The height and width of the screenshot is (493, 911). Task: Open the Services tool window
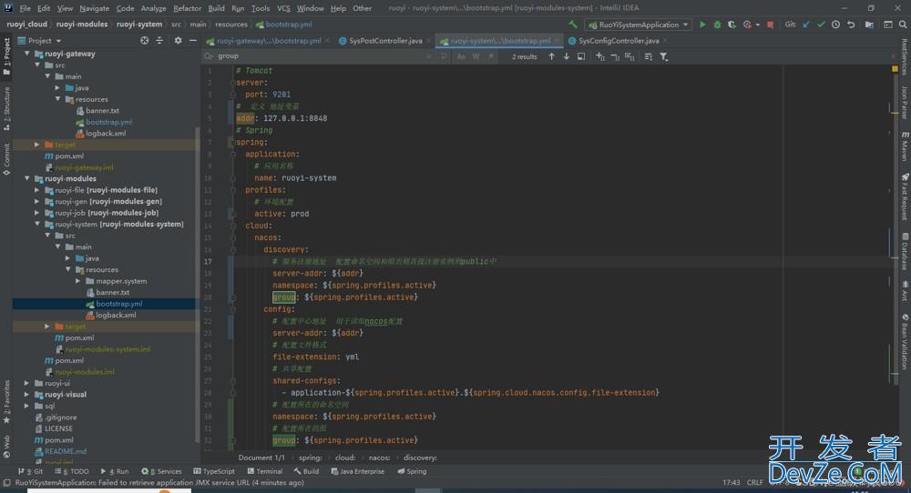click(161, 471)
